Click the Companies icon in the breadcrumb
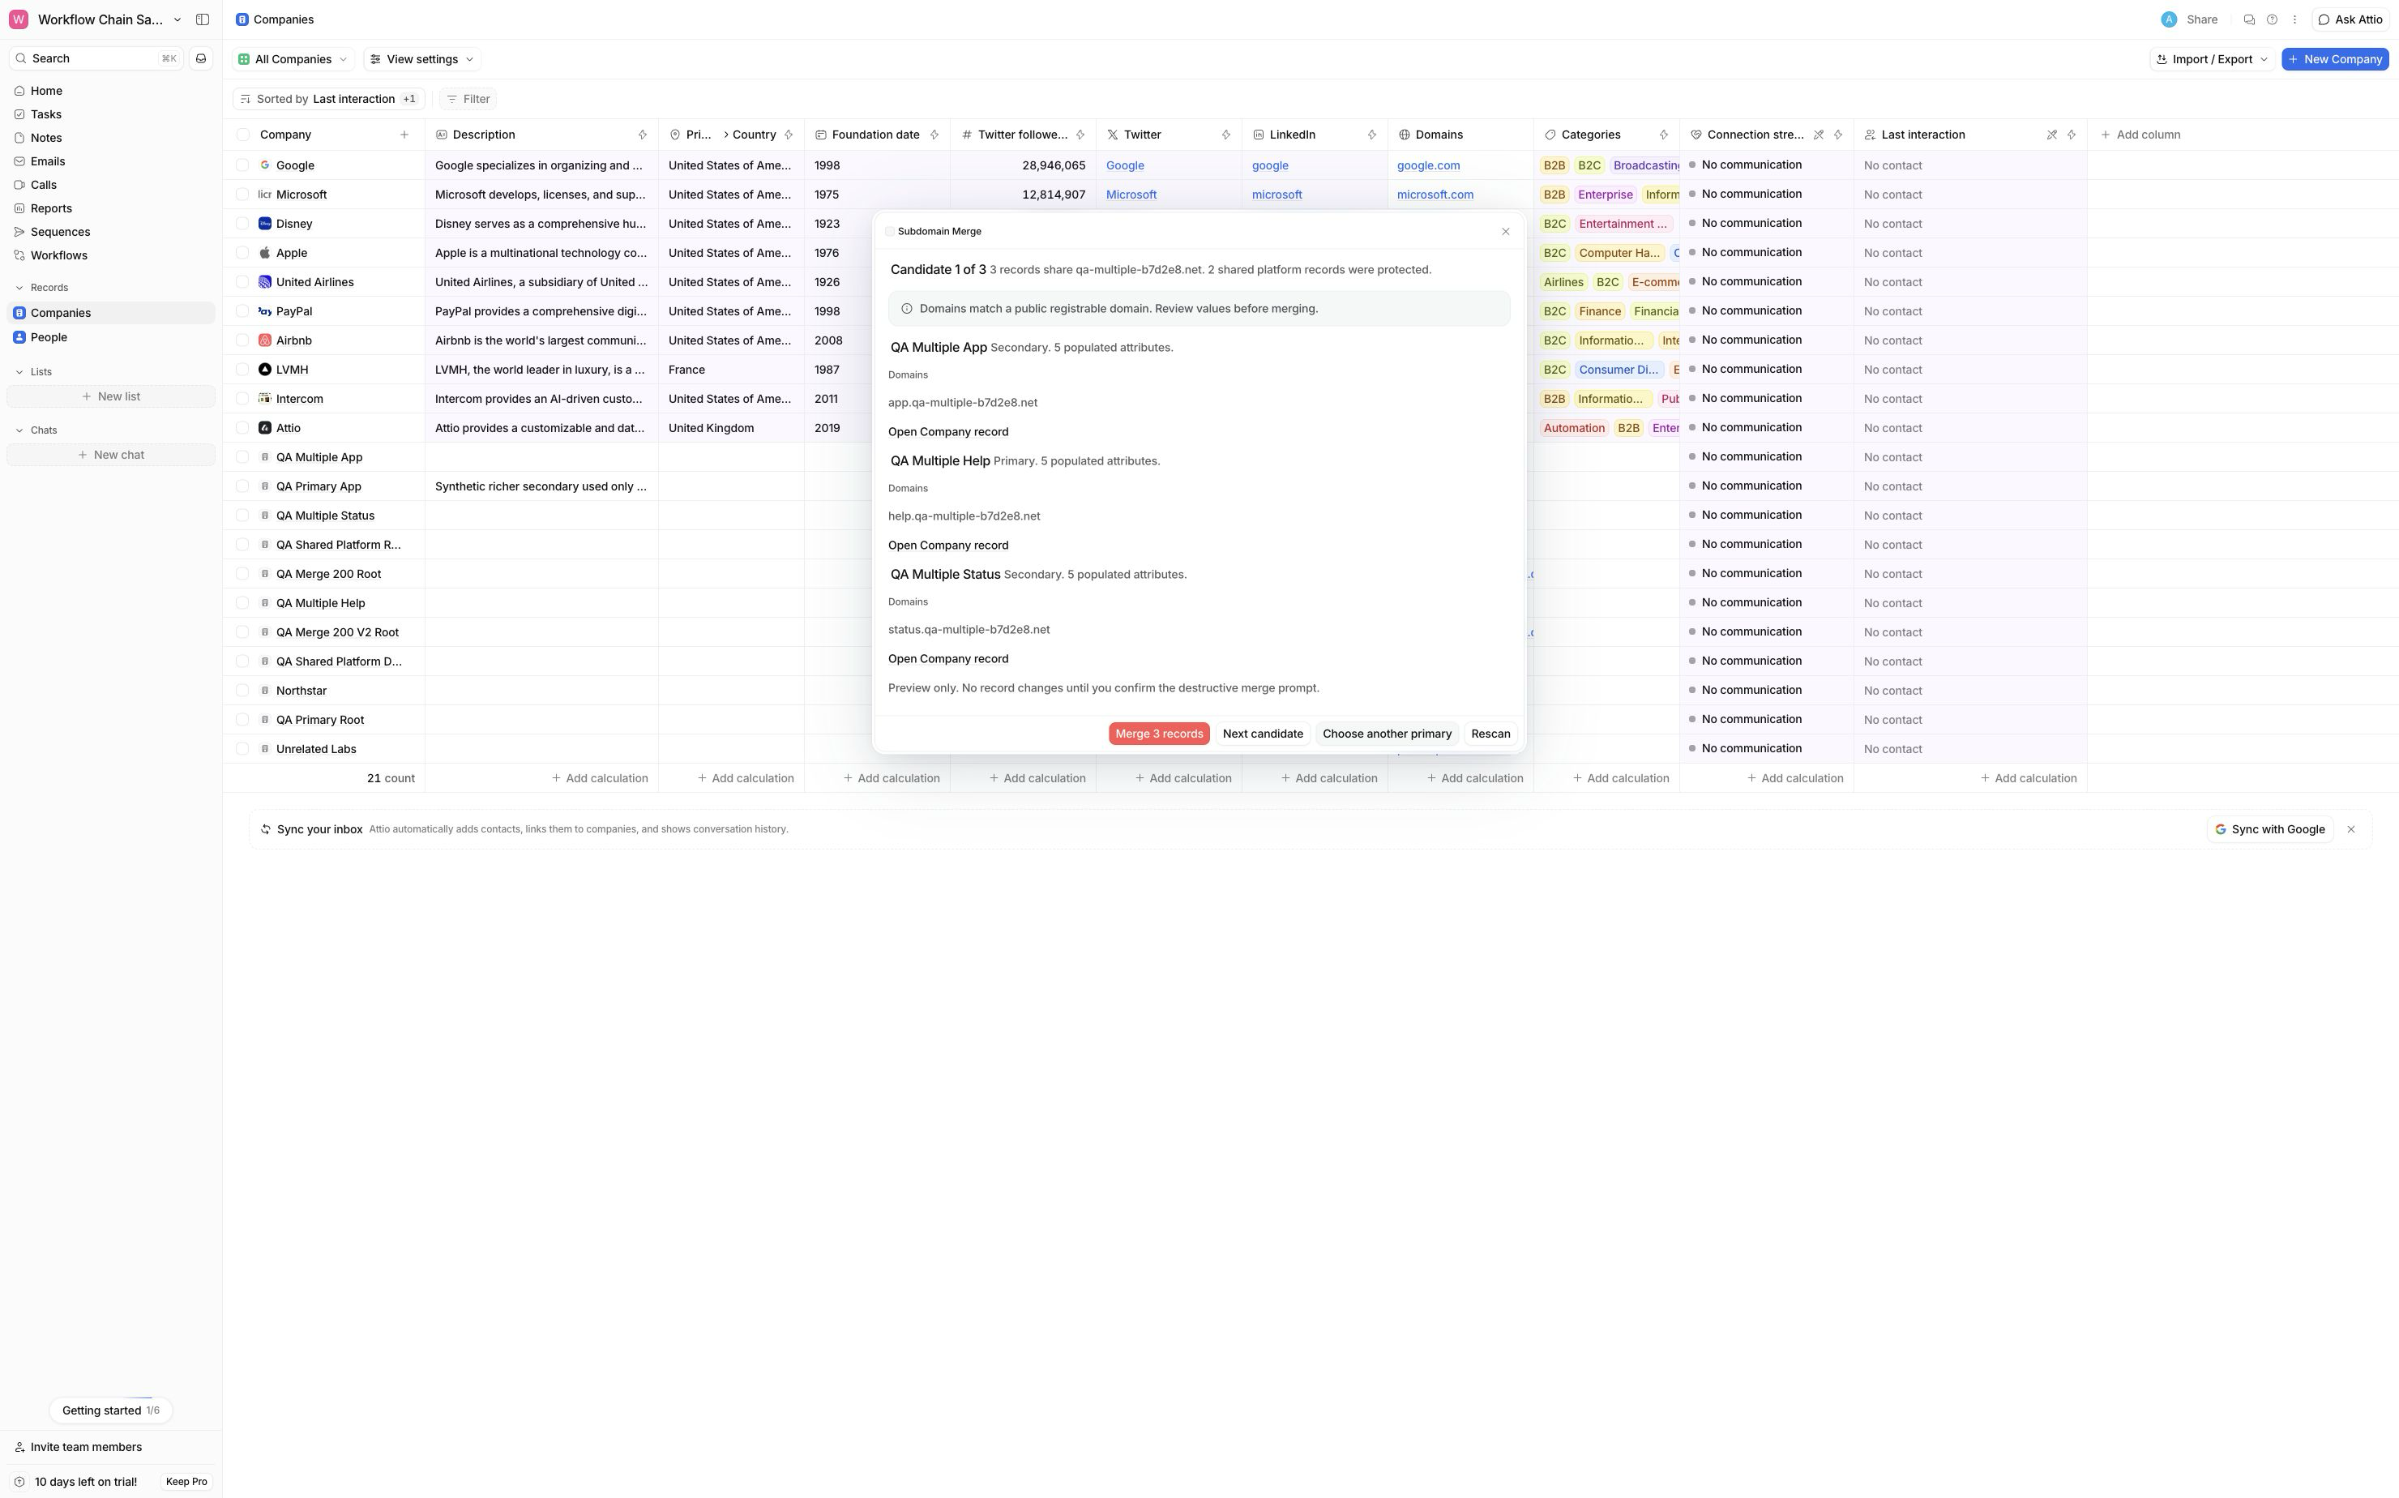The width and height of the screenshot is (2399, 1498). pos(242,19)
